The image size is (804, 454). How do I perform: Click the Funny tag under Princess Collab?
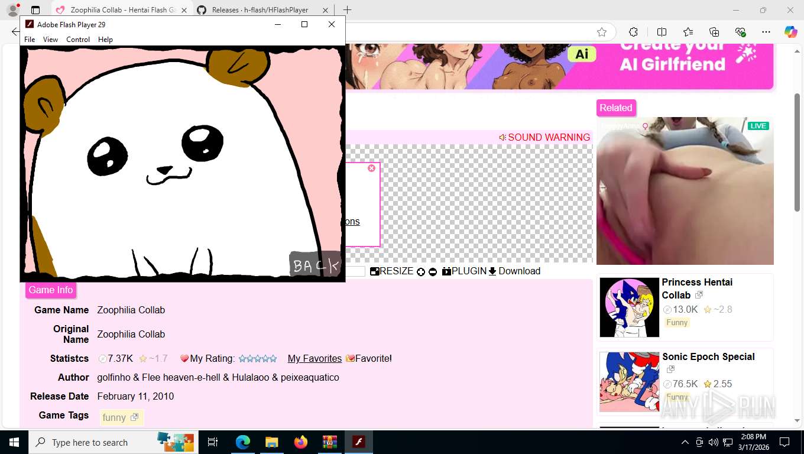[677, 322]
